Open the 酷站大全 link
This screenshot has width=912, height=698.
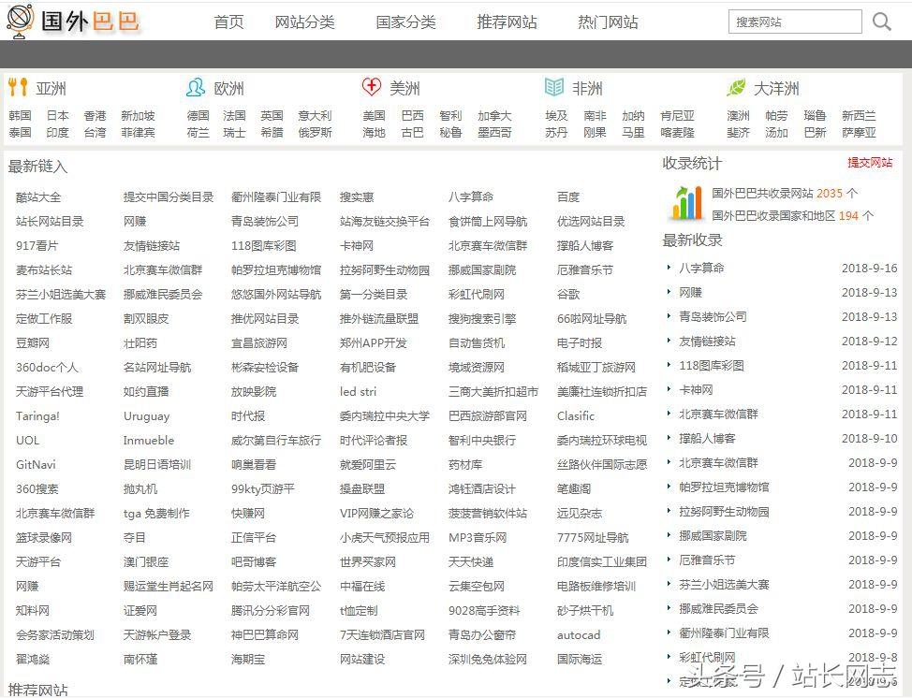(x=38, y=197)
